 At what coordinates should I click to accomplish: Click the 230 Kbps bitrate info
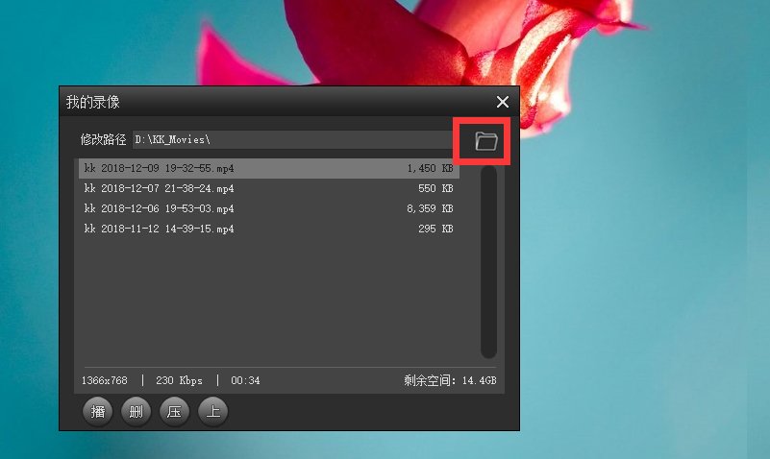180,380
